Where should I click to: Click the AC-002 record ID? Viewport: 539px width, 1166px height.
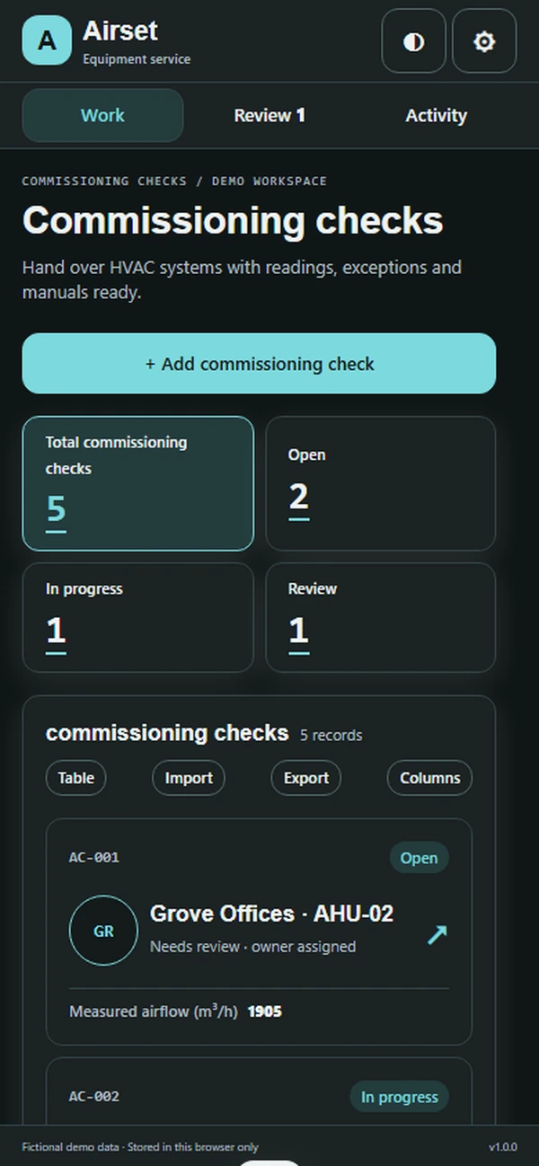pyautogui.click(x=94, y=1096)
